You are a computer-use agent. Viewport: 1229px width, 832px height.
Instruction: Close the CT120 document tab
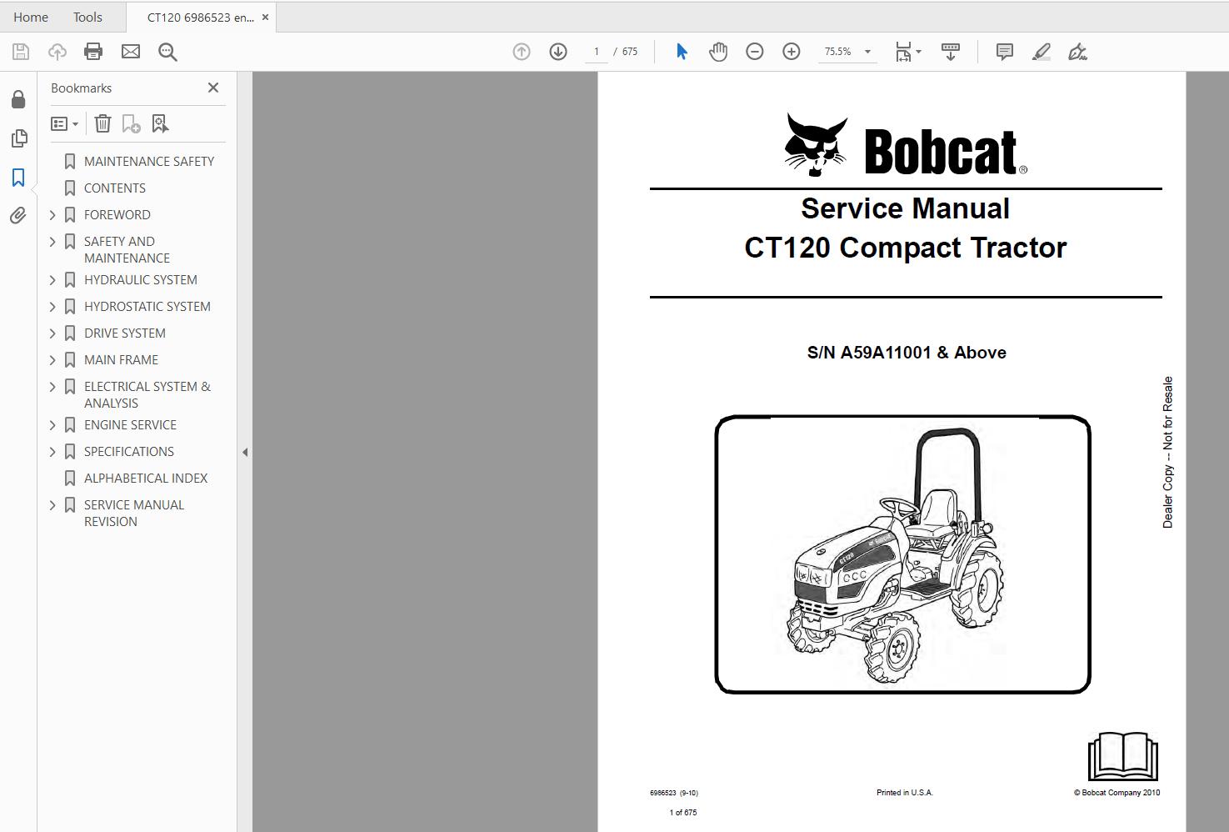[266, 17]
